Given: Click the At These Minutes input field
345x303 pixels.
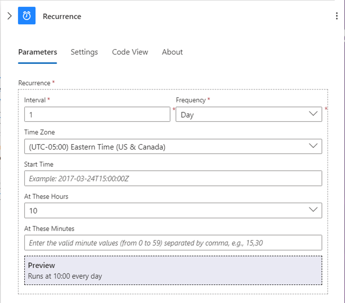Looking at the screenshot, I should coord(173,243).
